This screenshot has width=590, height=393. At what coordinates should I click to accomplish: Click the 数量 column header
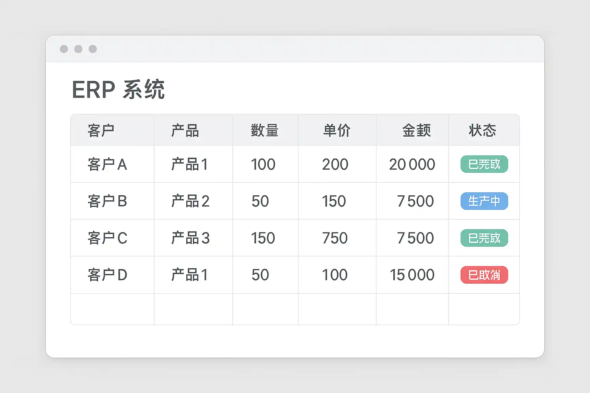[x=264, y=130]
